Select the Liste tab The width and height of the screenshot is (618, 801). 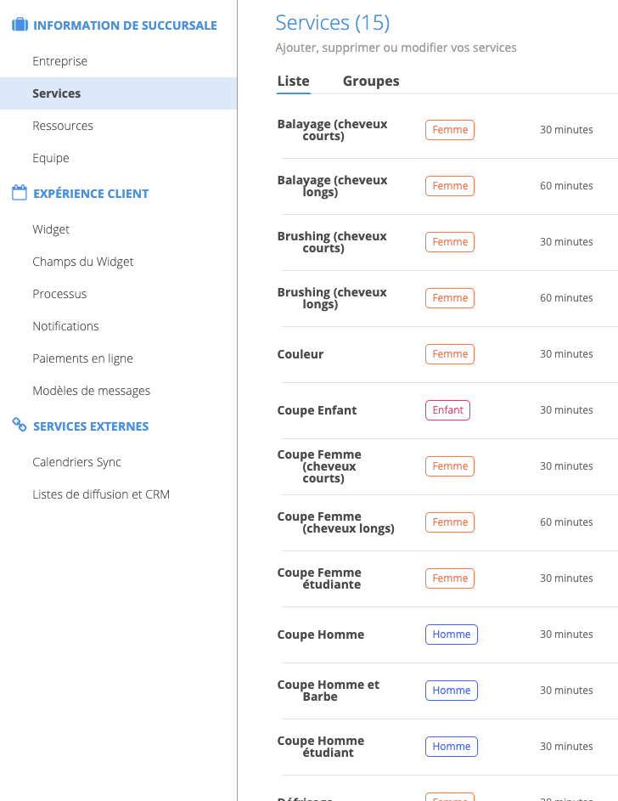(x=293, y=82)
